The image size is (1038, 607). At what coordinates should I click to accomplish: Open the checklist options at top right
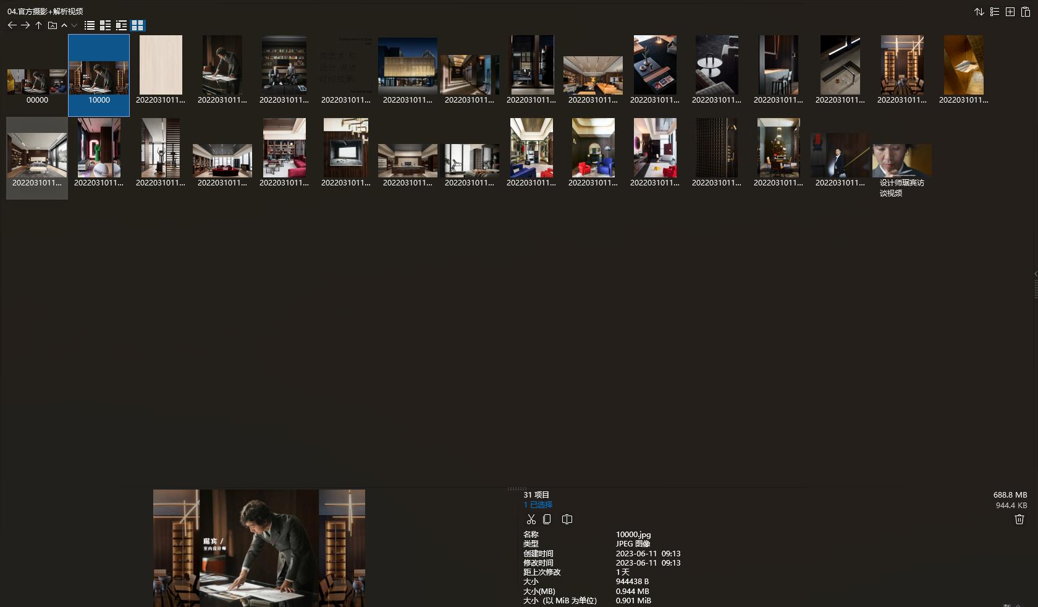click(x=995, y=12)
